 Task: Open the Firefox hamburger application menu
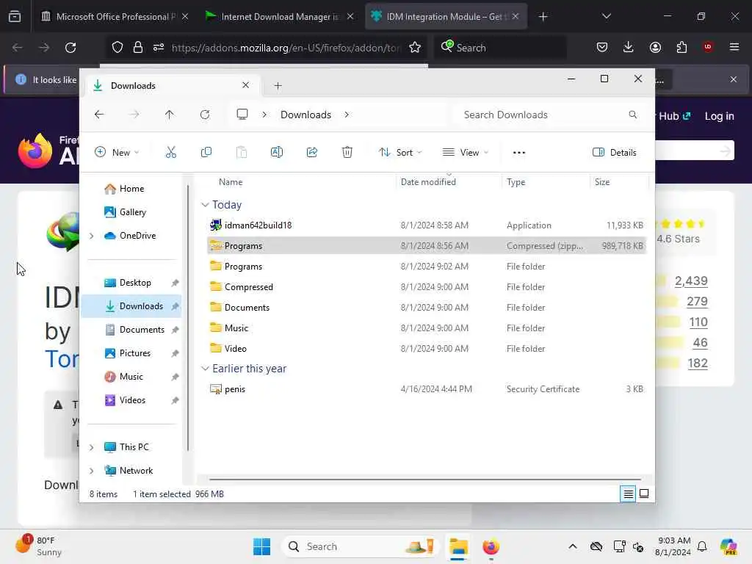(734, 47)
